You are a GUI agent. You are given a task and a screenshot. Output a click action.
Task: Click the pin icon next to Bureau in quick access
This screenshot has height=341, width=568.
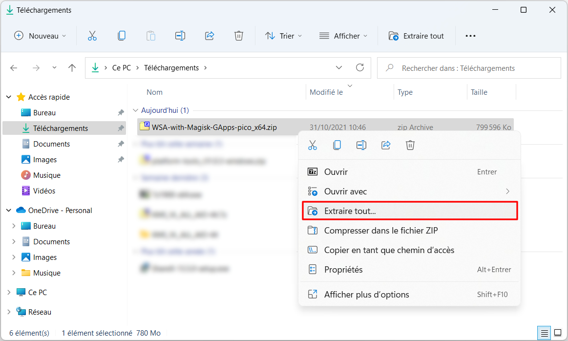121,113
